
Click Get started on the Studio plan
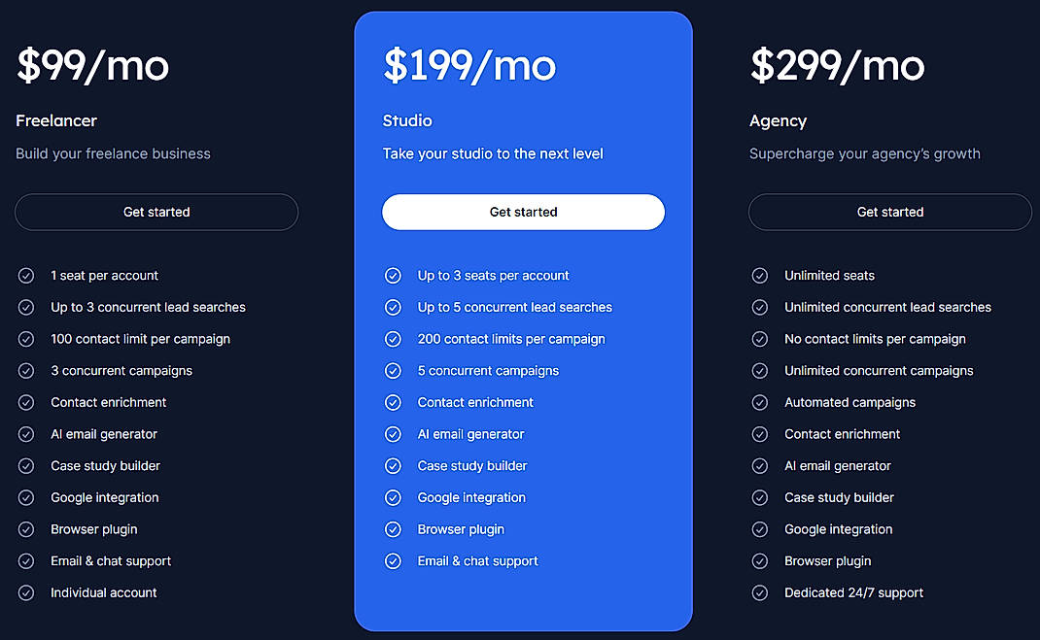(x=523, y=212)
